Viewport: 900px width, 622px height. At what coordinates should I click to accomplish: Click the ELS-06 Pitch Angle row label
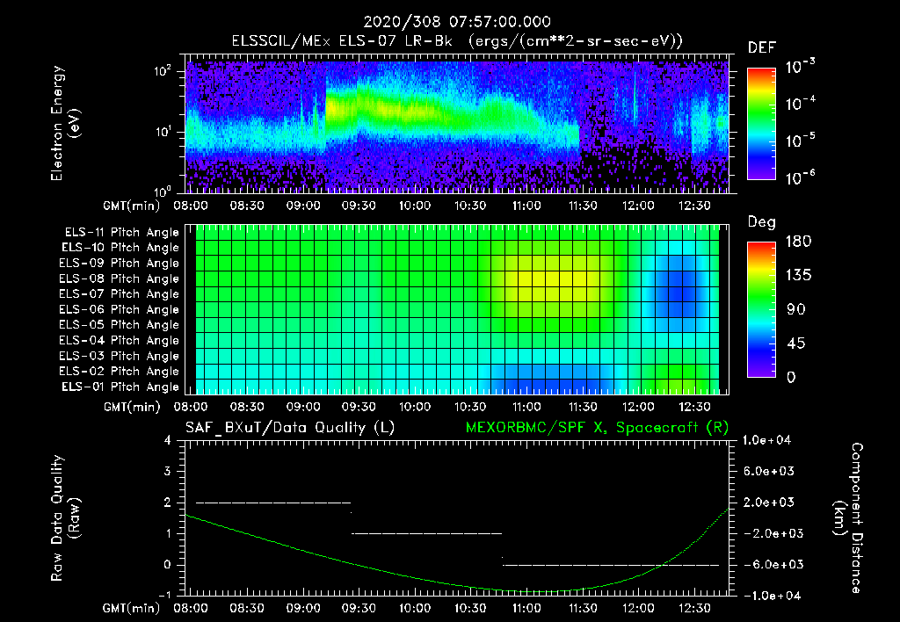[119, 309]
